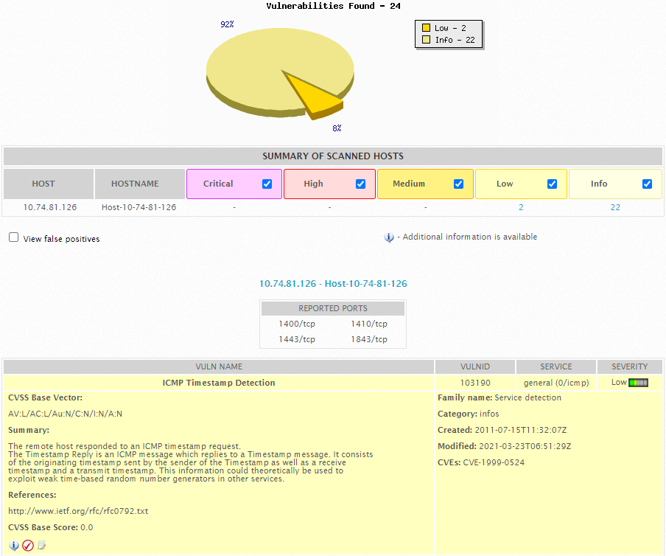This screenshot has height=556, width=666.
Task: Open the 2 Low vulnerabilities link
Action: click(x=521, y=207)
